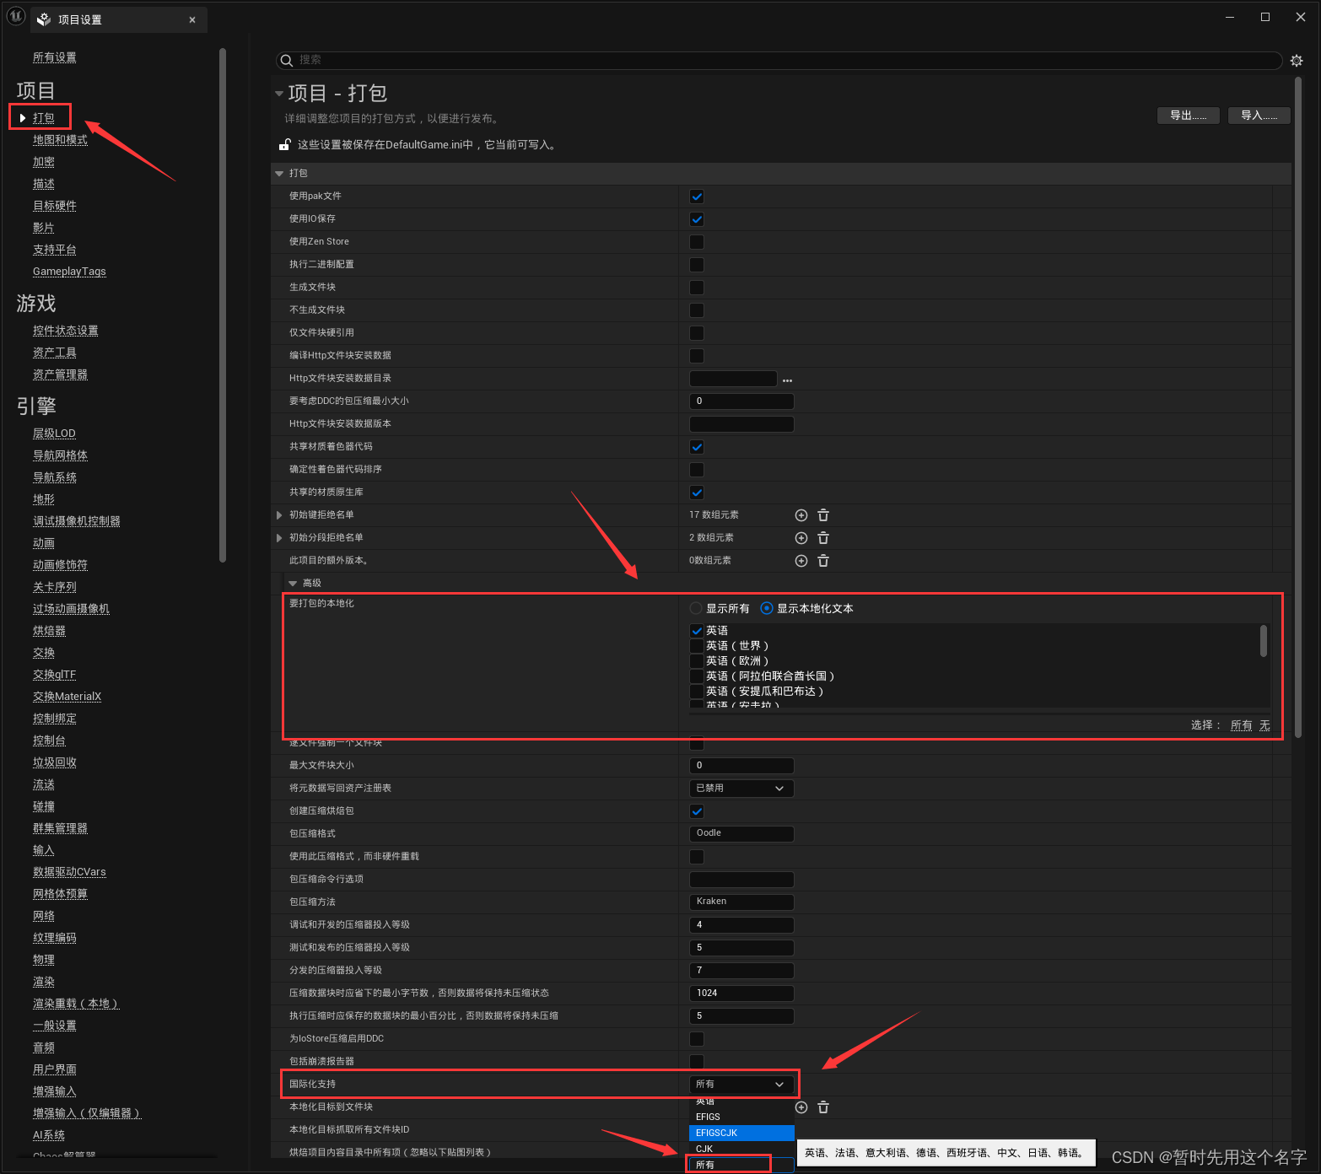Collapse the 高级 advanced section
The width and height of the screenshot is (1321, 1174).
293,584
